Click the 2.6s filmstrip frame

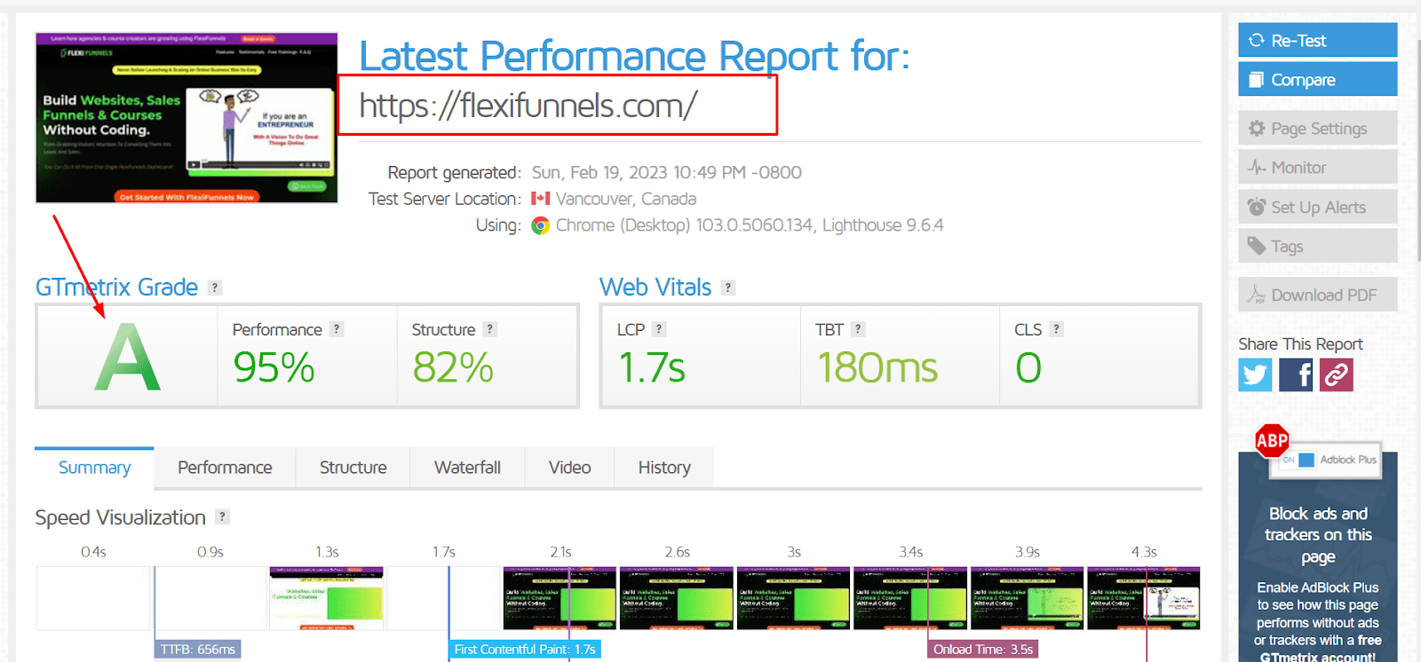coord(677,598)
